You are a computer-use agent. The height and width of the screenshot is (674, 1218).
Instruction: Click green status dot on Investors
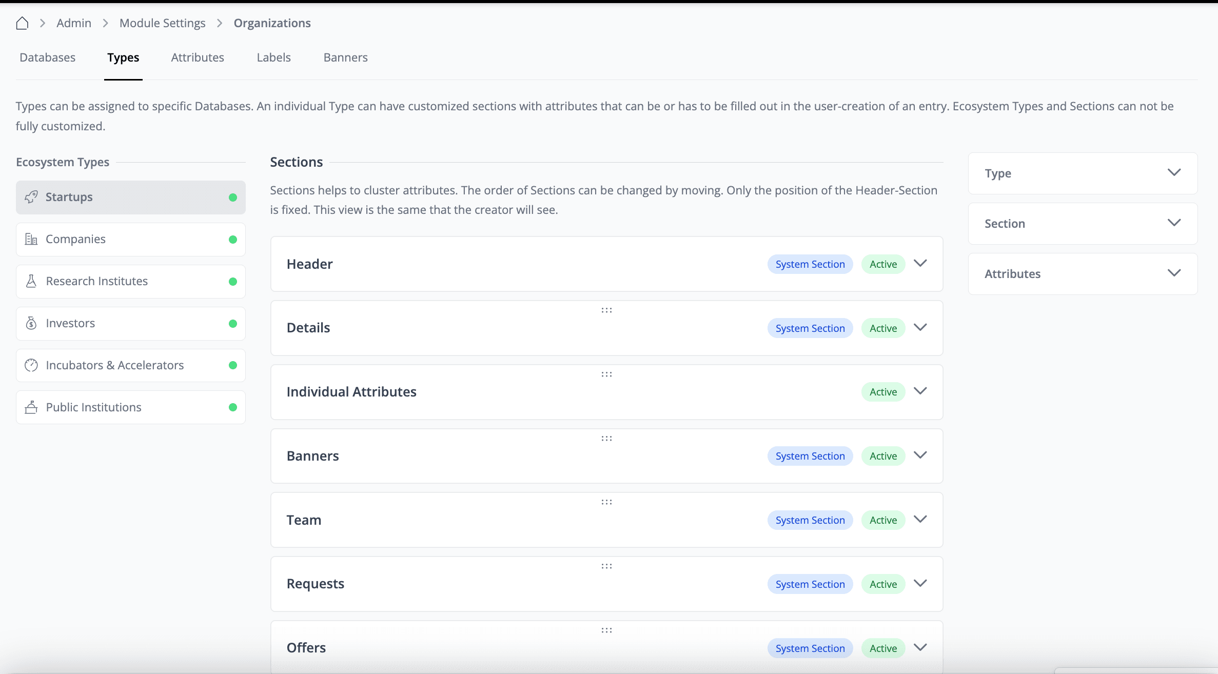233,324
